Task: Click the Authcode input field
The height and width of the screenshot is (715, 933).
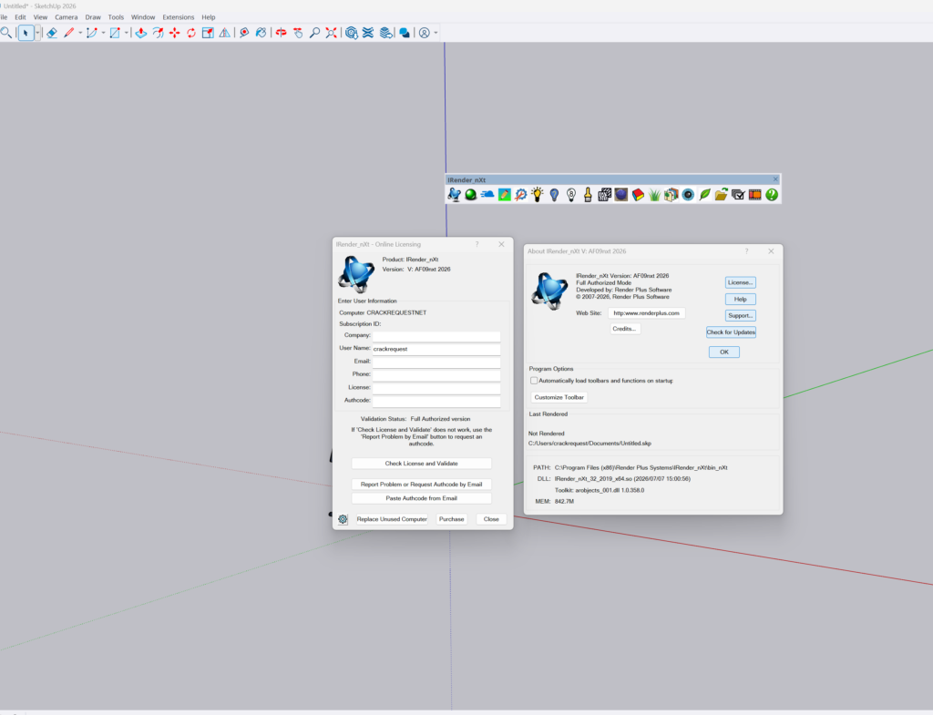Action: pos(436,402)
